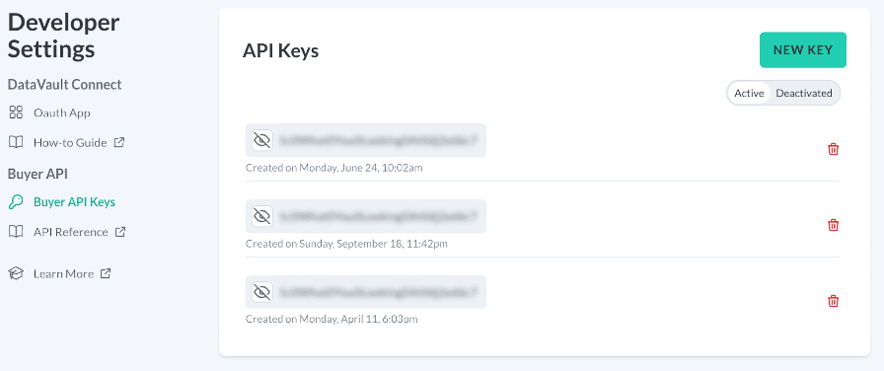The height and width of the screenshot is (371, 884).
Task: Click the API Reference book icon
Action: (x=16, y=232)
